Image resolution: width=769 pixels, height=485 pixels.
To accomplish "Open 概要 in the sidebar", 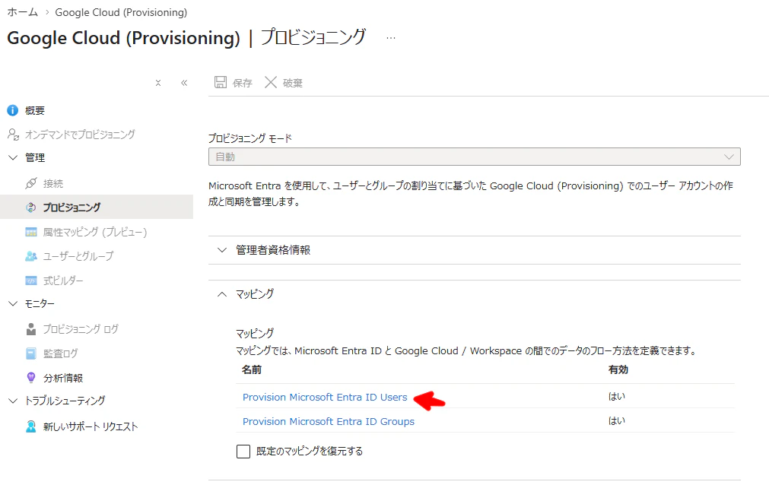I will [35, 111].
